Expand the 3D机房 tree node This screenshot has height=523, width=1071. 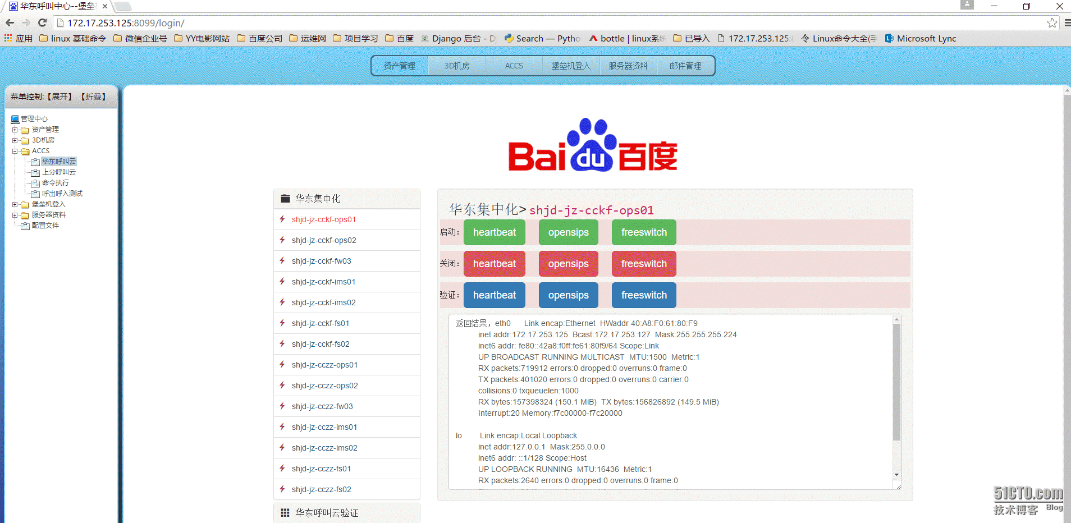[x=15, y=140]
